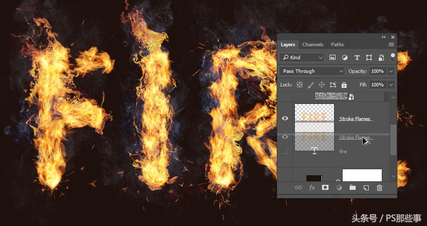The width and height of the screenshot is (427, 226).
Task: Add a layer style fx icon
Action: pyautogui.click(x=312, y=188)
